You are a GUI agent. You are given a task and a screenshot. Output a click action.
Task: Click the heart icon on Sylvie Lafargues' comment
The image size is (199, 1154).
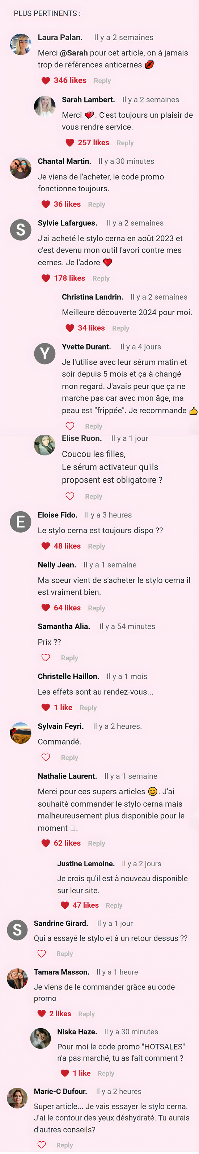46,278
